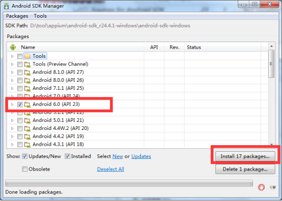Uncheck Android 6.0 (API 23) checkbox
282x201 pixels.
pyautogui.click(x=20, y=105)
